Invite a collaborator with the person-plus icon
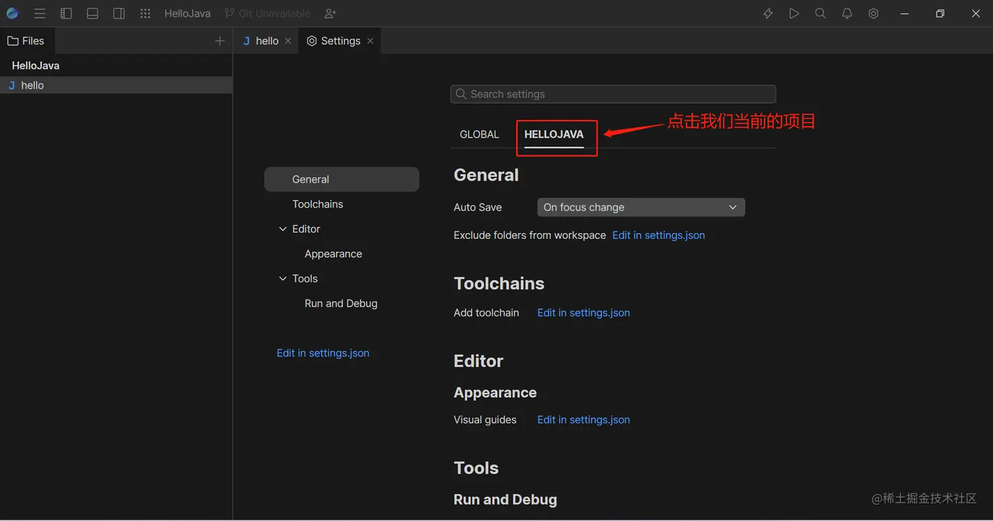This screenshot has width=993, height=521. click(x=330, y=13)
